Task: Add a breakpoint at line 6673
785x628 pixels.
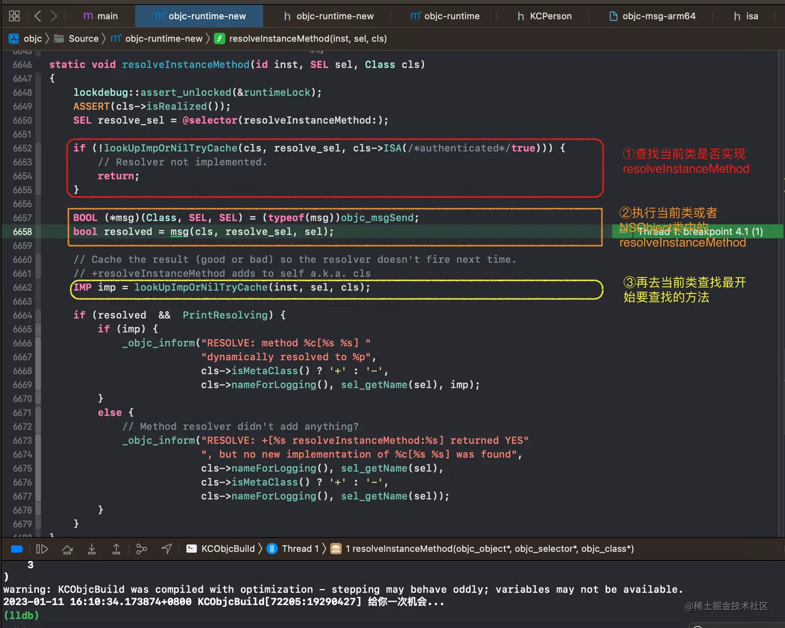Action: tap(22, 441)
